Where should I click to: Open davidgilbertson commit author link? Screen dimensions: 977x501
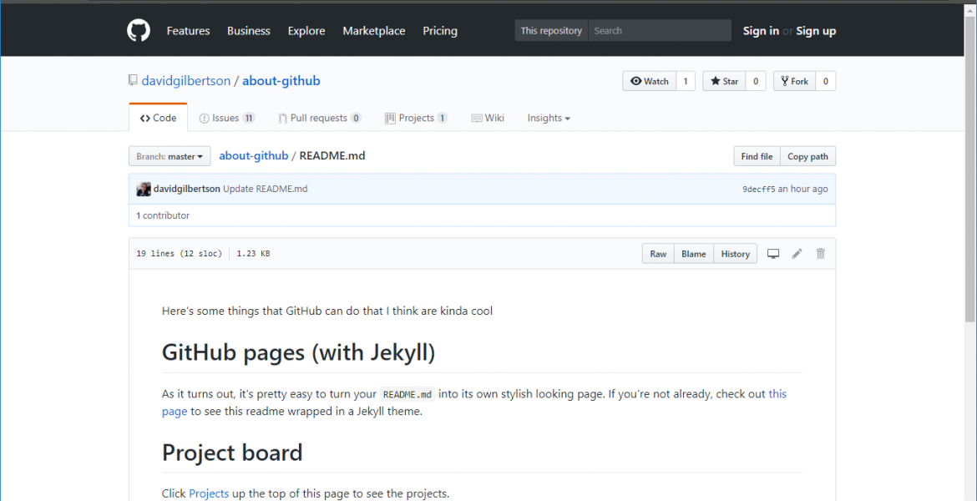point(187,189)
